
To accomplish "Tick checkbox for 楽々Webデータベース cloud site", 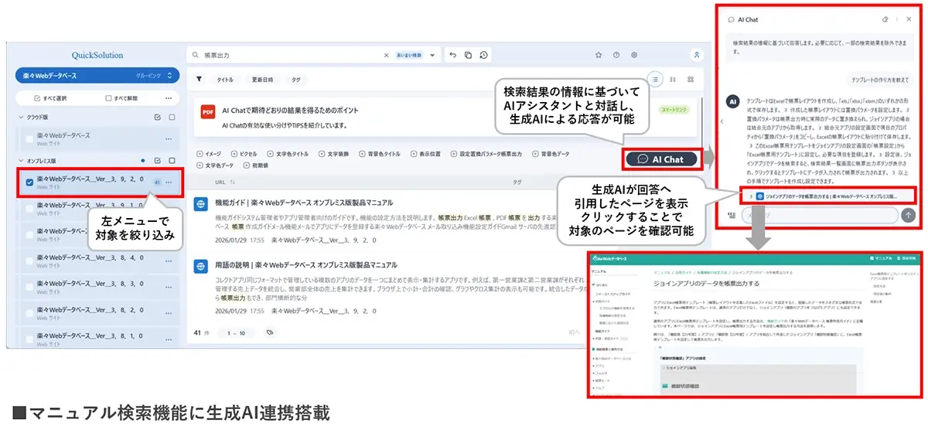I will coord(30,139).
